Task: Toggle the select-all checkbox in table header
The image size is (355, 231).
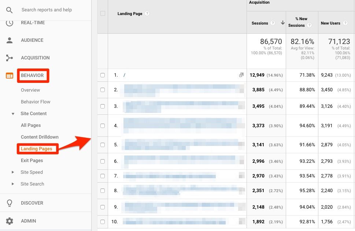Action: pyautogui.click(x=103, y=13)
